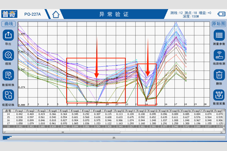This screenshot has width=227, height=151.
Task: Click the 点号 column header
Action: pyautogui.click(x=8, y=111)
